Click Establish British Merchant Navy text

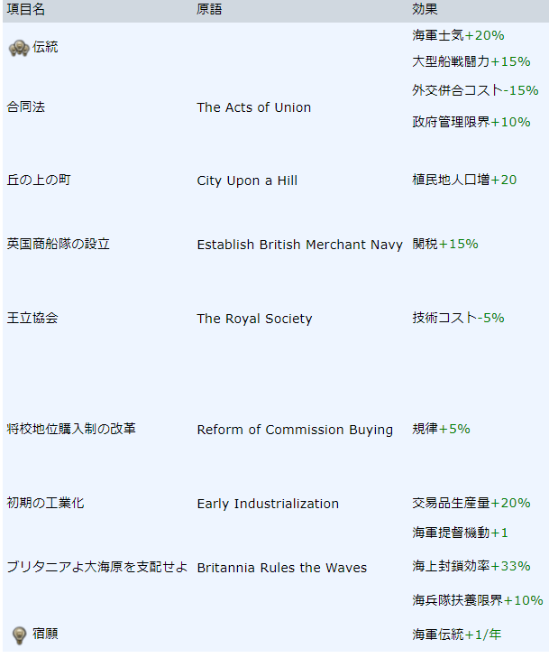tap(300, 245)
